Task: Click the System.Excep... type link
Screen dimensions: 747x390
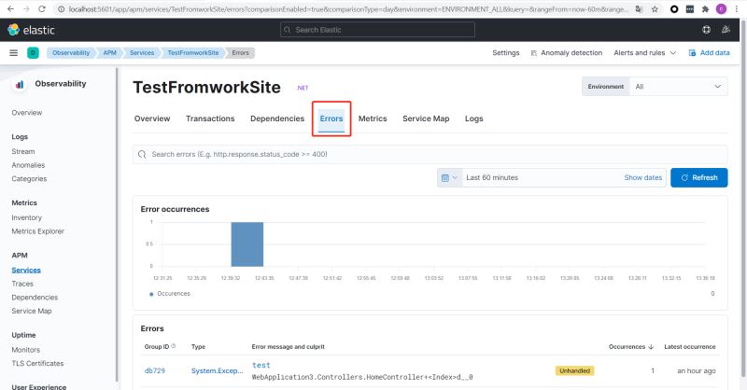Action: click(218, 370)
